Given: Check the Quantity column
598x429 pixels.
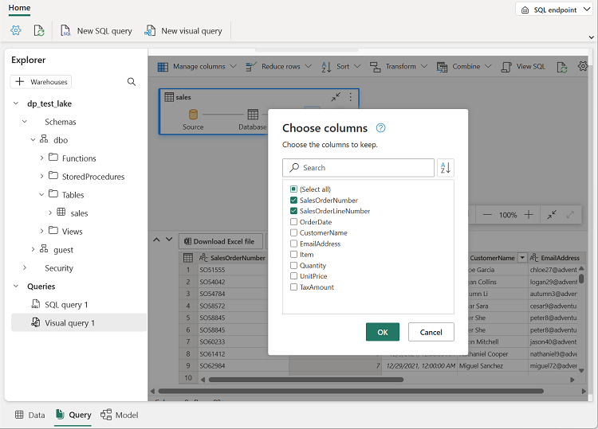Looking at the screenshot, I should point(293,265).
